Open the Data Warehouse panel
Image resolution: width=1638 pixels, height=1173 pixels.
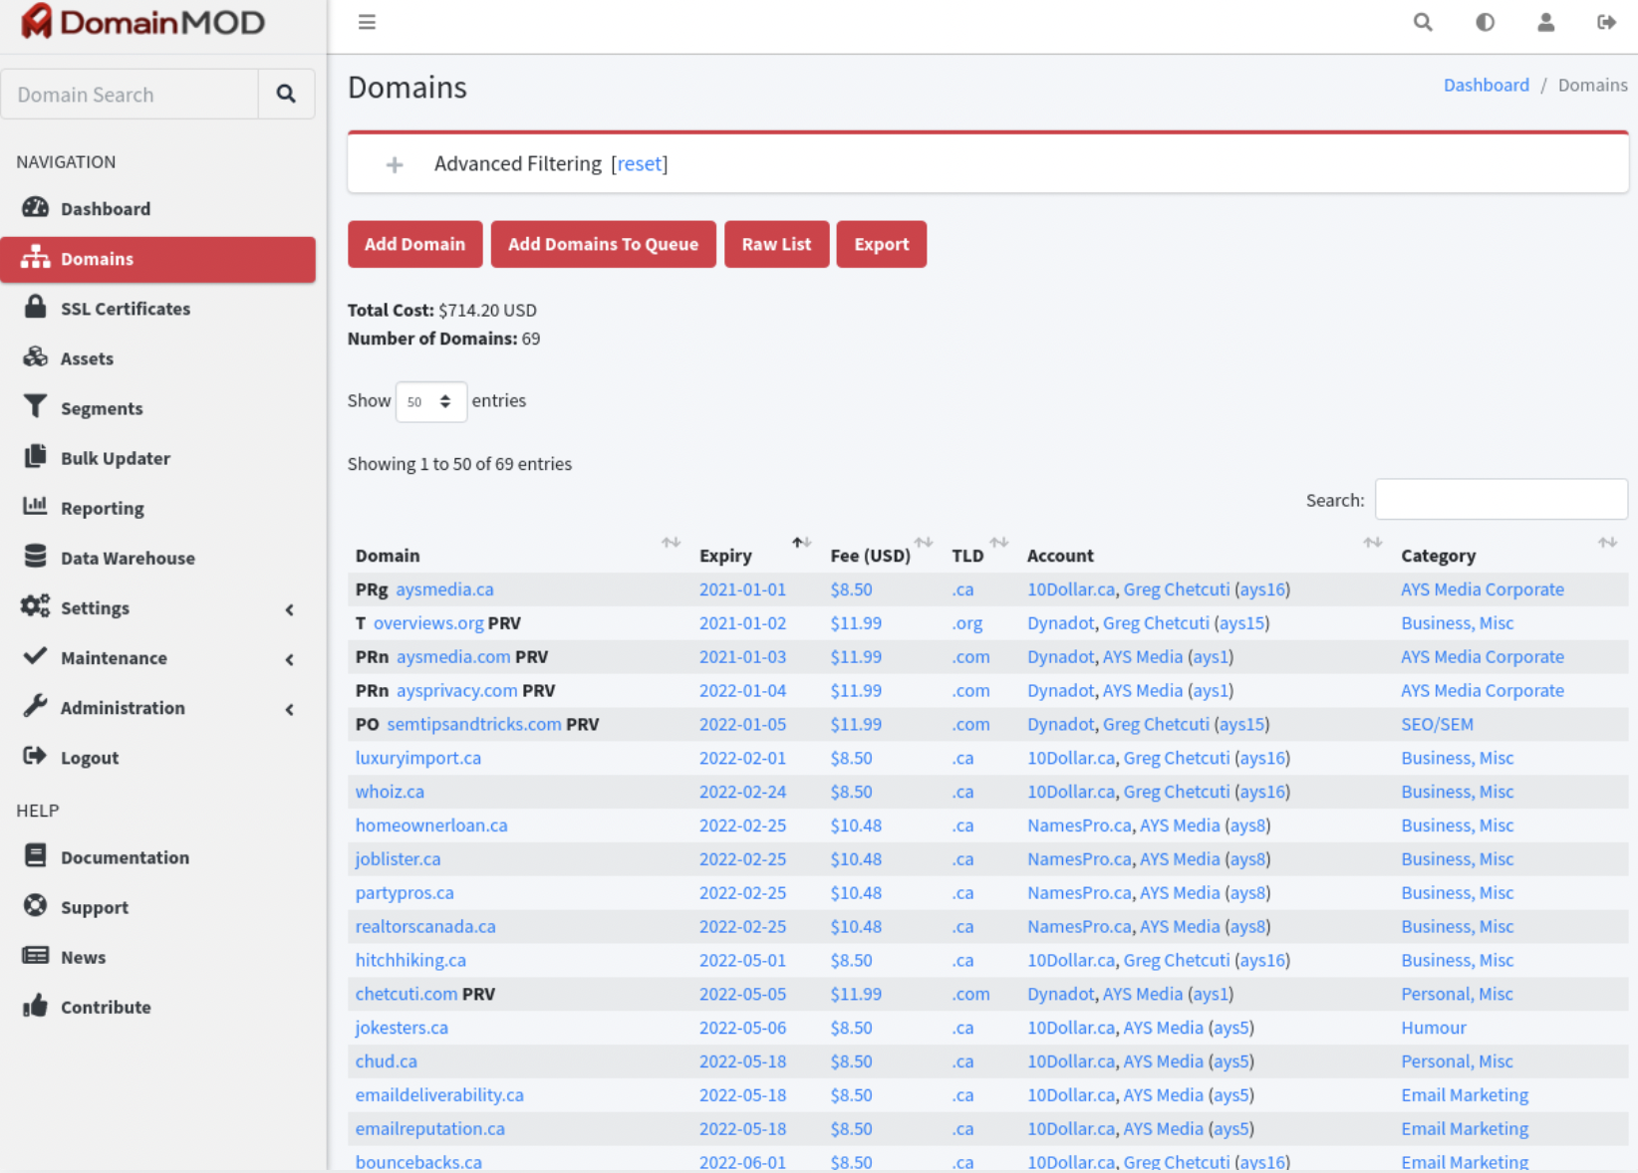coord(128,558)
